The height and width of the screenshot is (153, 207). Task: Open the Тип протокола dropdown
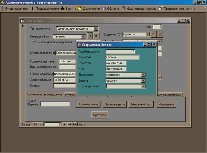click(96, 29)
